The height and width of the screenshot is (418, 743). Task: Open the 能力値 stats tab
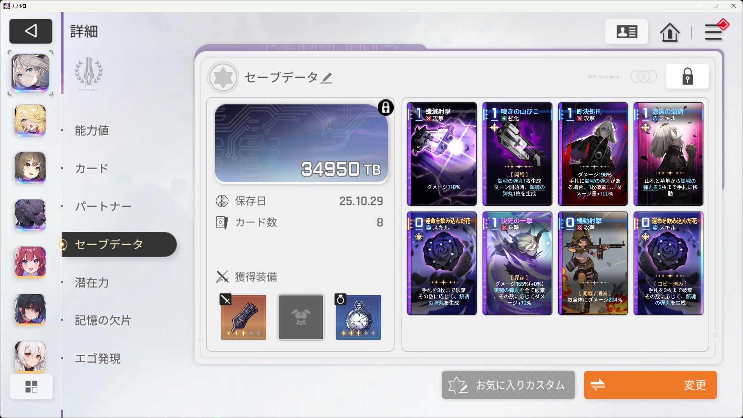click(x=92, y=131)
